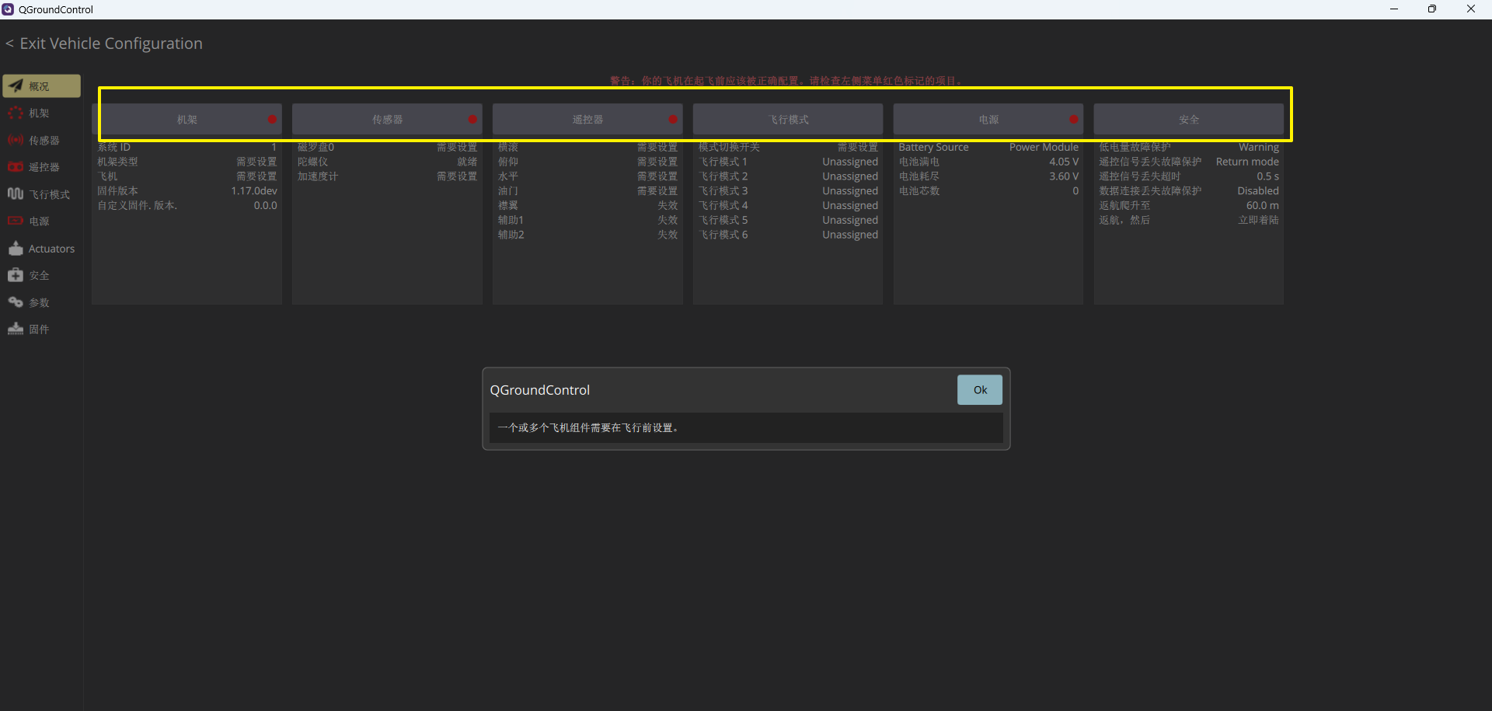Go back via Exit Vehicle Configuration
The width and height of the screenshot is (1492, 711).
(104, 44)
